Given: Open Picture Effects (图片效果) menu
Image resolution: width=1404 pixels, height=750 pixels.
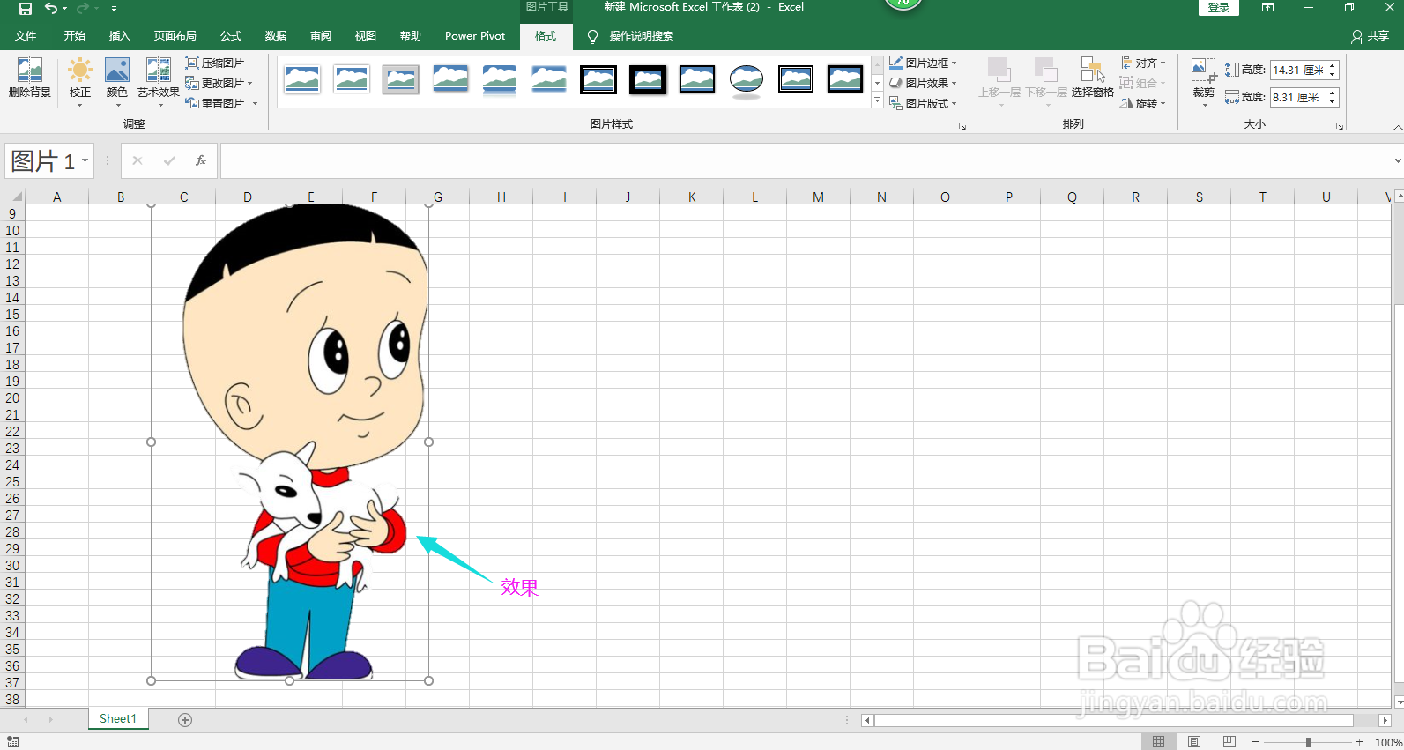Looking at the screenshot, I should 923,83.
